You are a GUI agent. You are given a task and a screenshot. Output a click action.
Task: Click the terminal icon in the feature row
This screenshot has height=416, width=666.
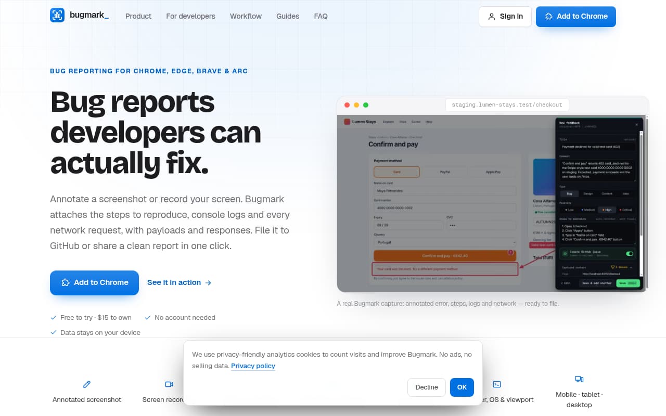[x=497, y=384]
